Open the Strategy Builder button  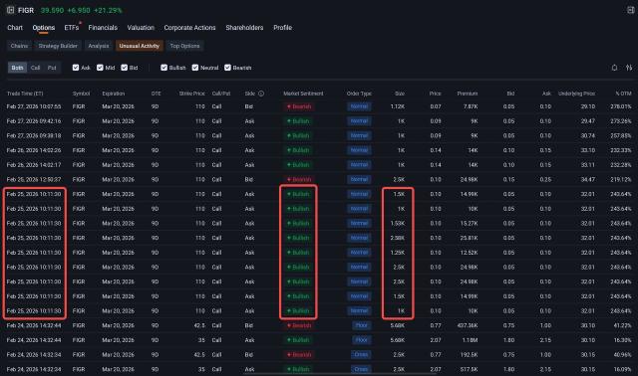(58, 46)
